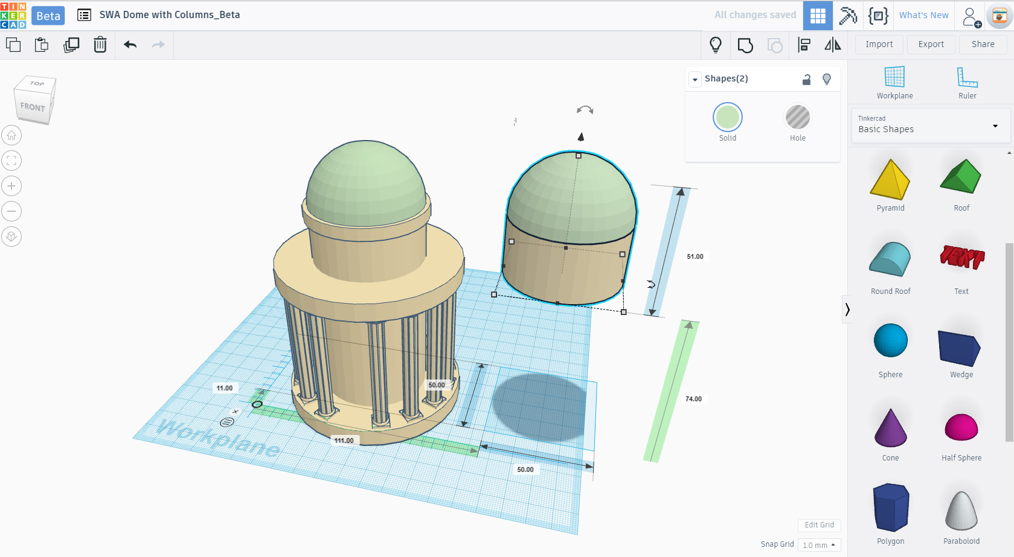Collapse the shapes side panel

pyautogui.click(x=847, y=310)
